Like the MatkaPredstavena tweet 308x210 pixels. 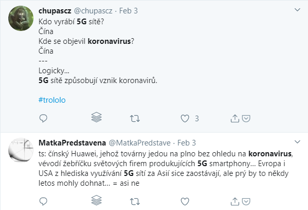tap(185, 201)
